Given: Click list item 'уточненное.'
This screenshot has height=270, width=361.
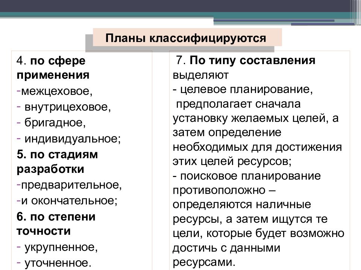Looking at the screenshot, I should coord(58,263).
